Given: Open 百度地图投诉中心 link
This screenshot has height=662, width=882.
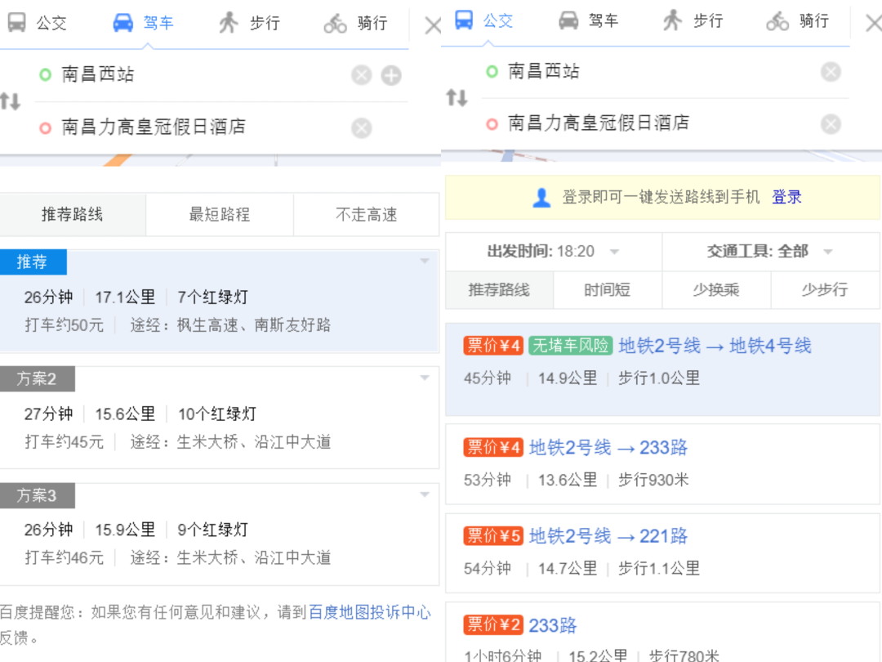Looking at the screenshot, I should pos(370,612).
